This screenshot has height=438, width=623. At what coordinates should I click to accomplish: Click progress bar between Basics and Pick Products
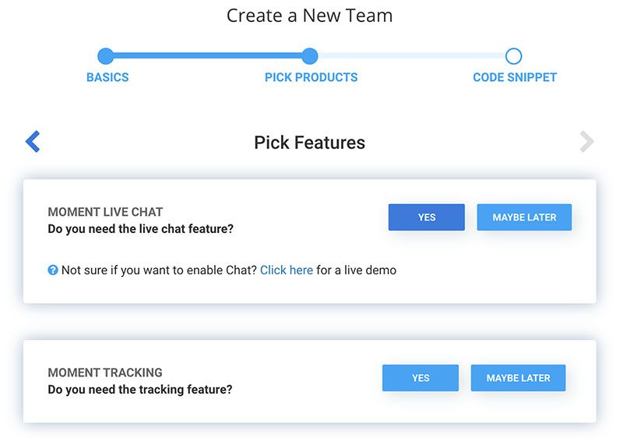pos(208,56)
